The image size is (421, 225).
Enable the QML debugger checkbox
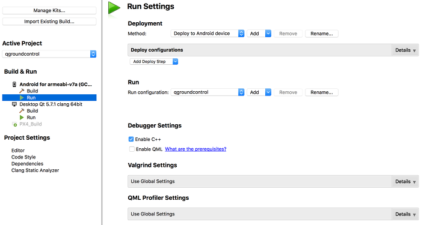[132, 149]
